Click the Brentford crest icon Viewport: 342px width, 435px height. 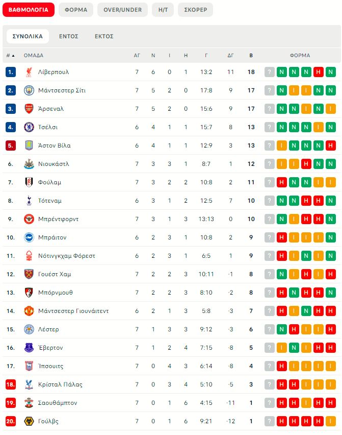pyautogui.click(x=29, y=219)
